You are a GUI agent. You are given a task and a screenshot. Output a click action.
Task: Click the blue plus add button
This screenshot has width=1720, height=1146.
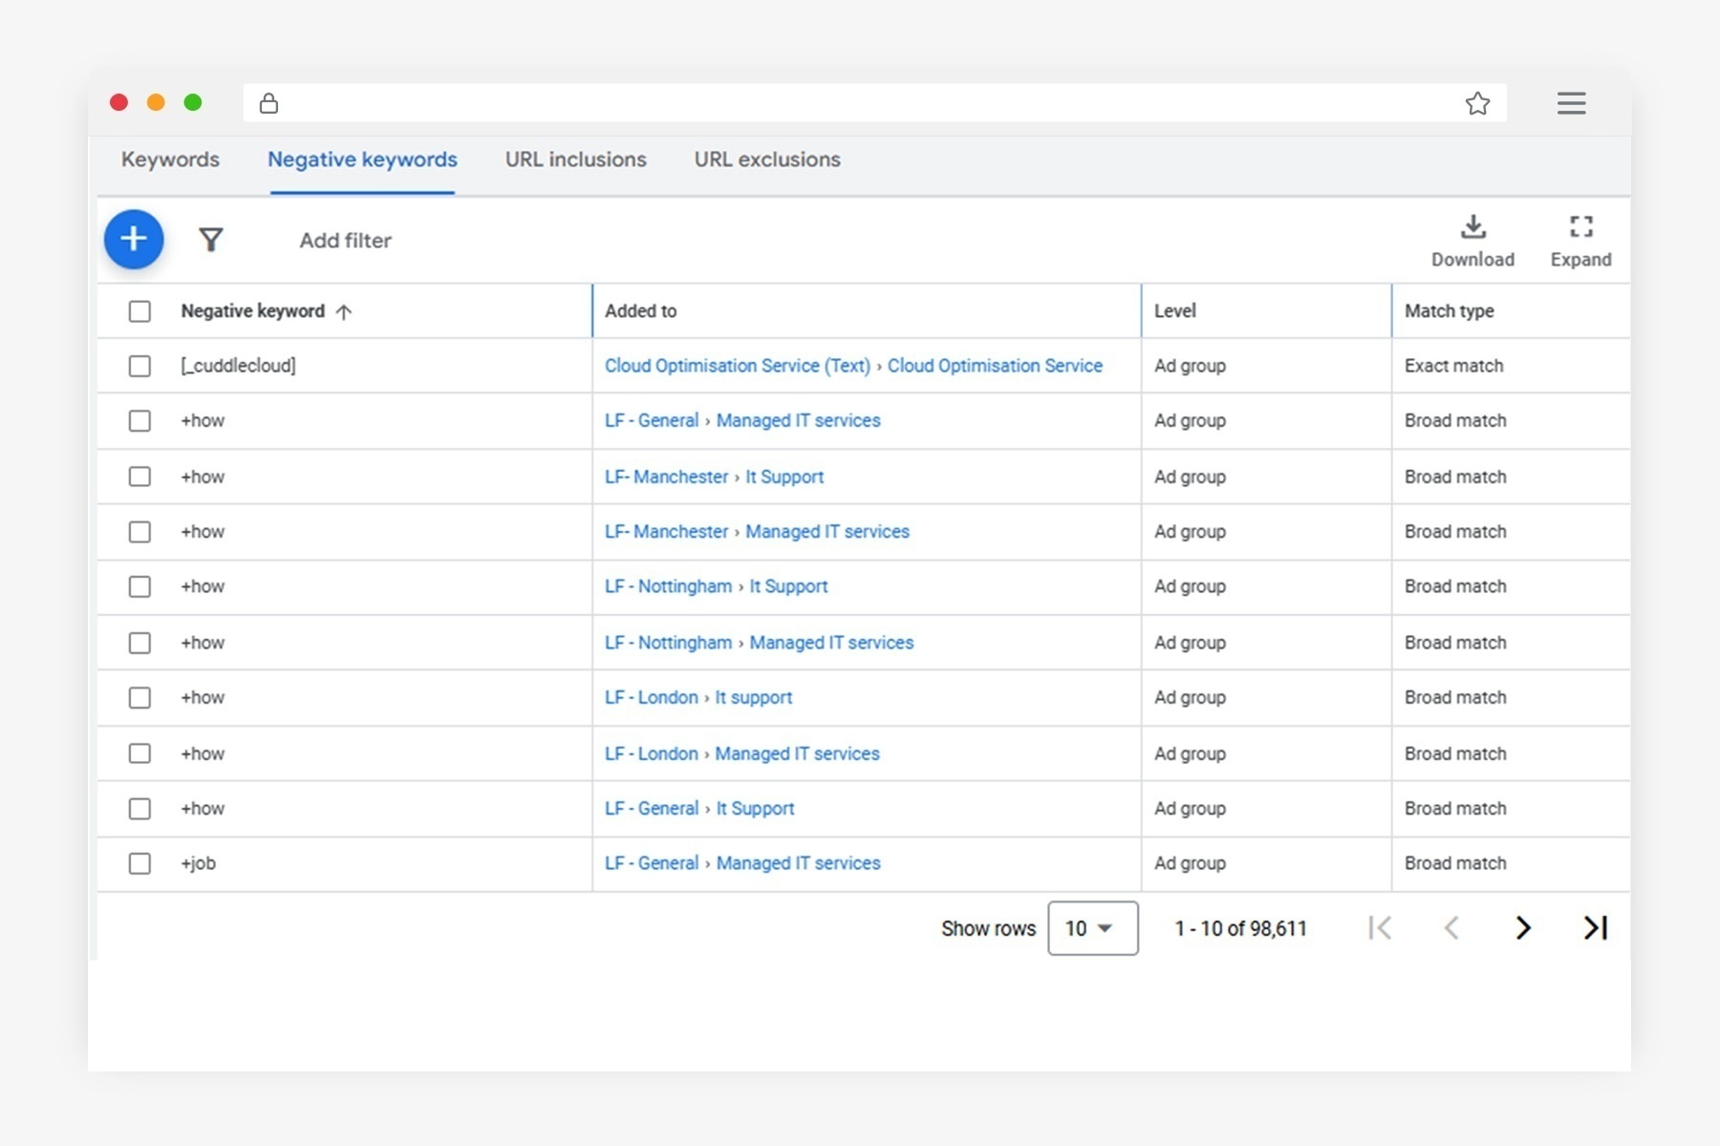(x=134, y=239)
